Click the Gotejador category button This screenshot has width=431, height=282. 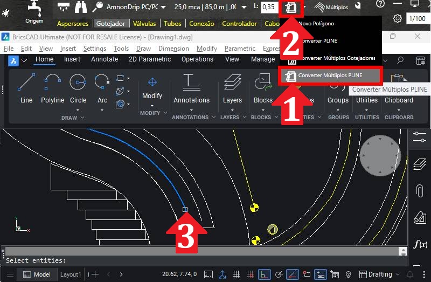[x=110, y=24]
